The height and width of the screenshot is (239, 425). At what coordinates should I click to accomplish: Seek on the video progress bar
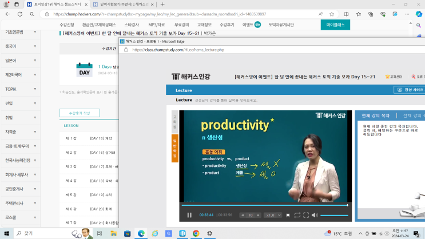click(x=264, y=205)
